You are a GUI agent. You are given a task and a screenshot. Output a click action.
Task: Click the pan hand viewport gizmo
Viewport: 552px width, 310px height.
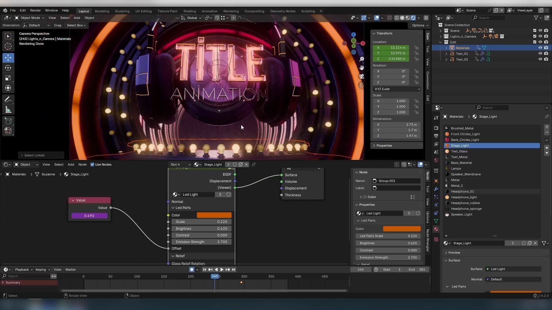tap(362, 68)
